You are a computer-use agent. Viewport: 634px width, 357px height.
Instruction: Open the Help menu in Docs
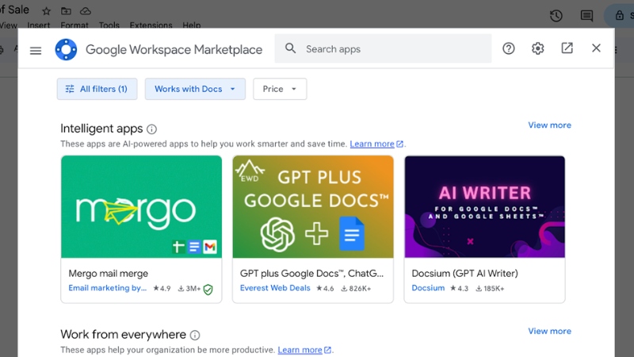coord(192,25)
